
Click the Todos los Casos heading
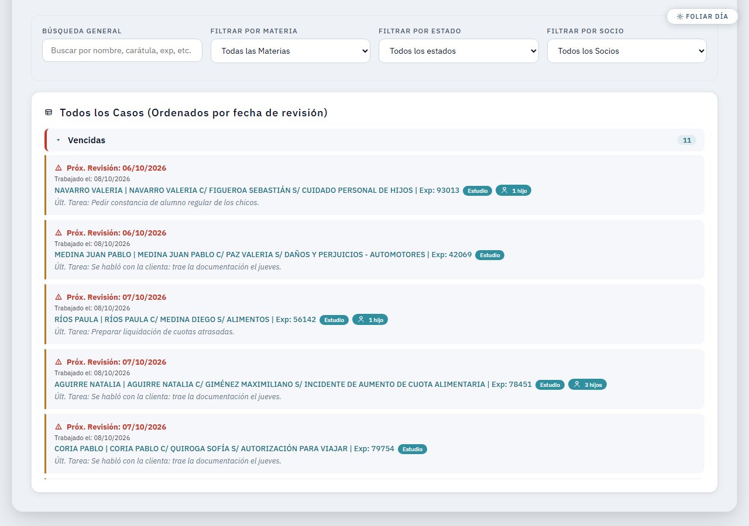tap(194, 113)
